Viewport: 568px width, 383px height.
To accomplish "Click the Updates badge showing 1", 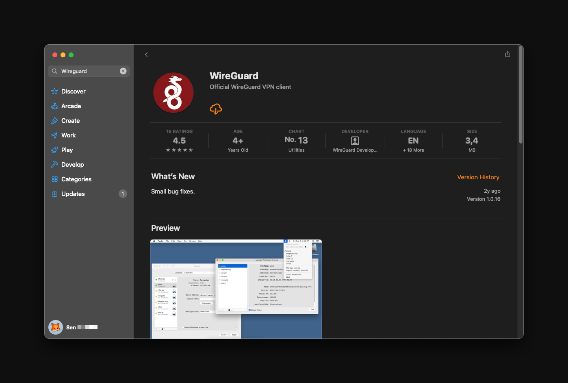I will (x=123, y=194).
